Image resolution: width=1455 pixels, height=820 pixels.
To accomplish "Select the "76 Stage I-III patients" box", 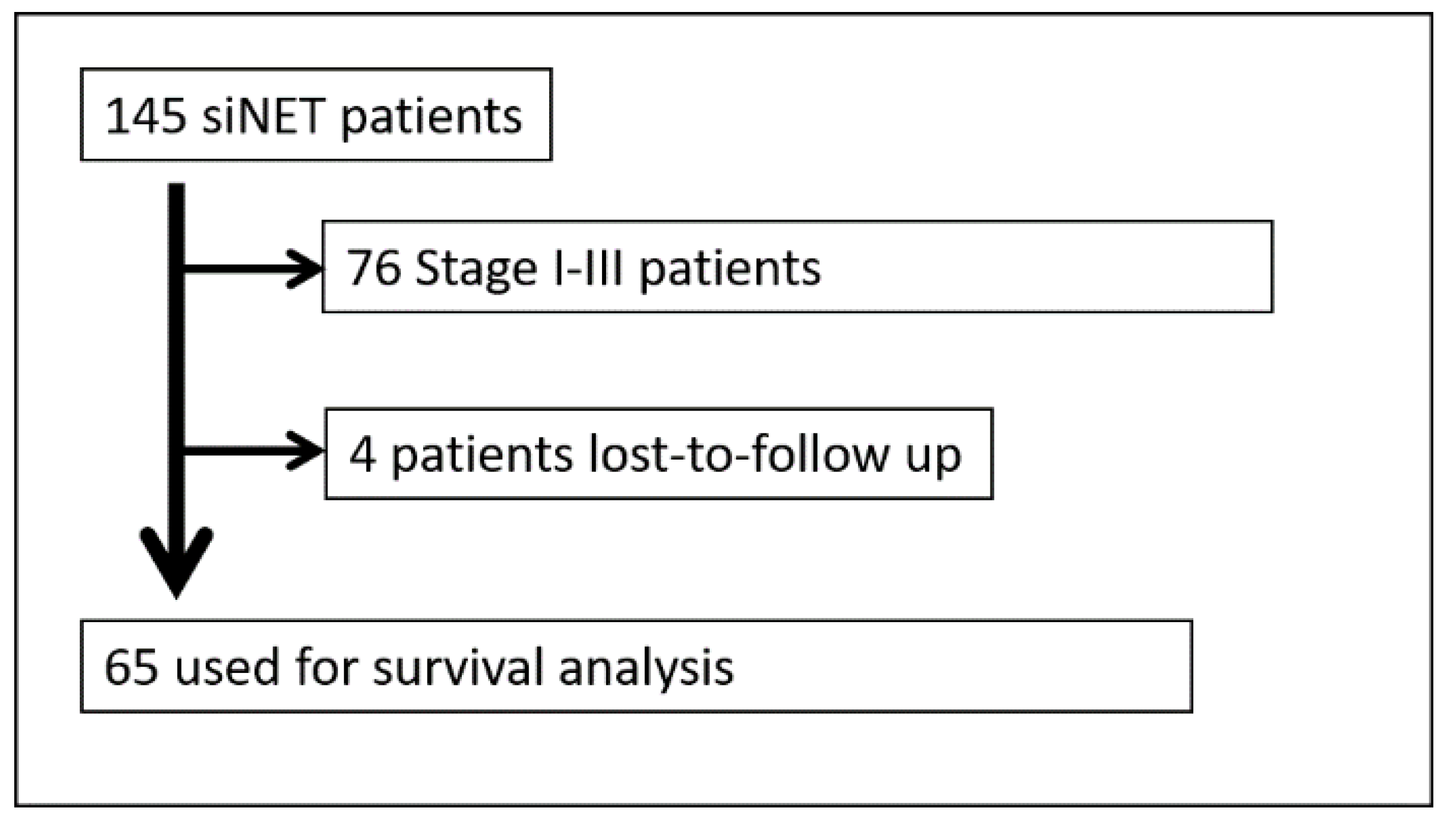I will [797, 266].
